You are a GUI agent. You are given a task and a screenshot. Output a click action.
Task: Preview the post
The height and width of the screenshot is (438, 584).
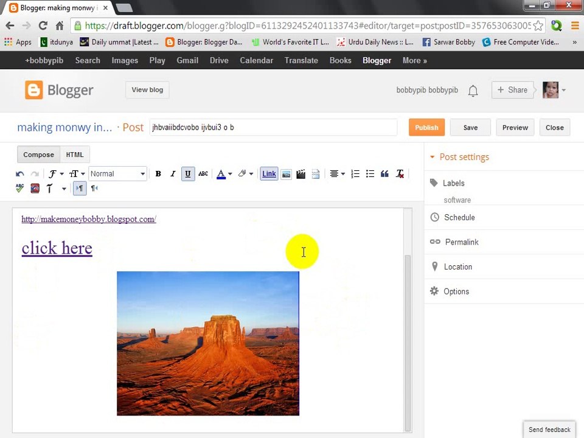[515, 127]
